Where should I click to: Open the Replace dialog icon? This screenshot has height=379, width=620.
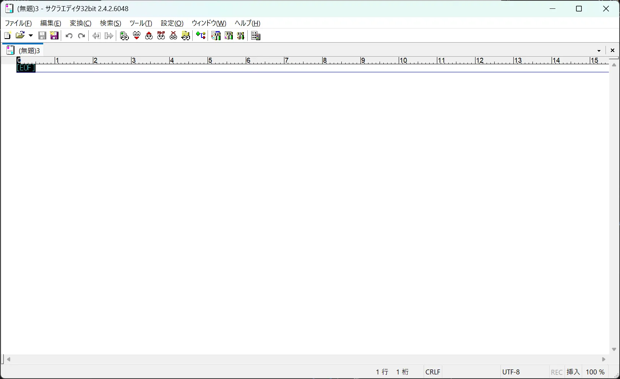(x=161, y=36)
